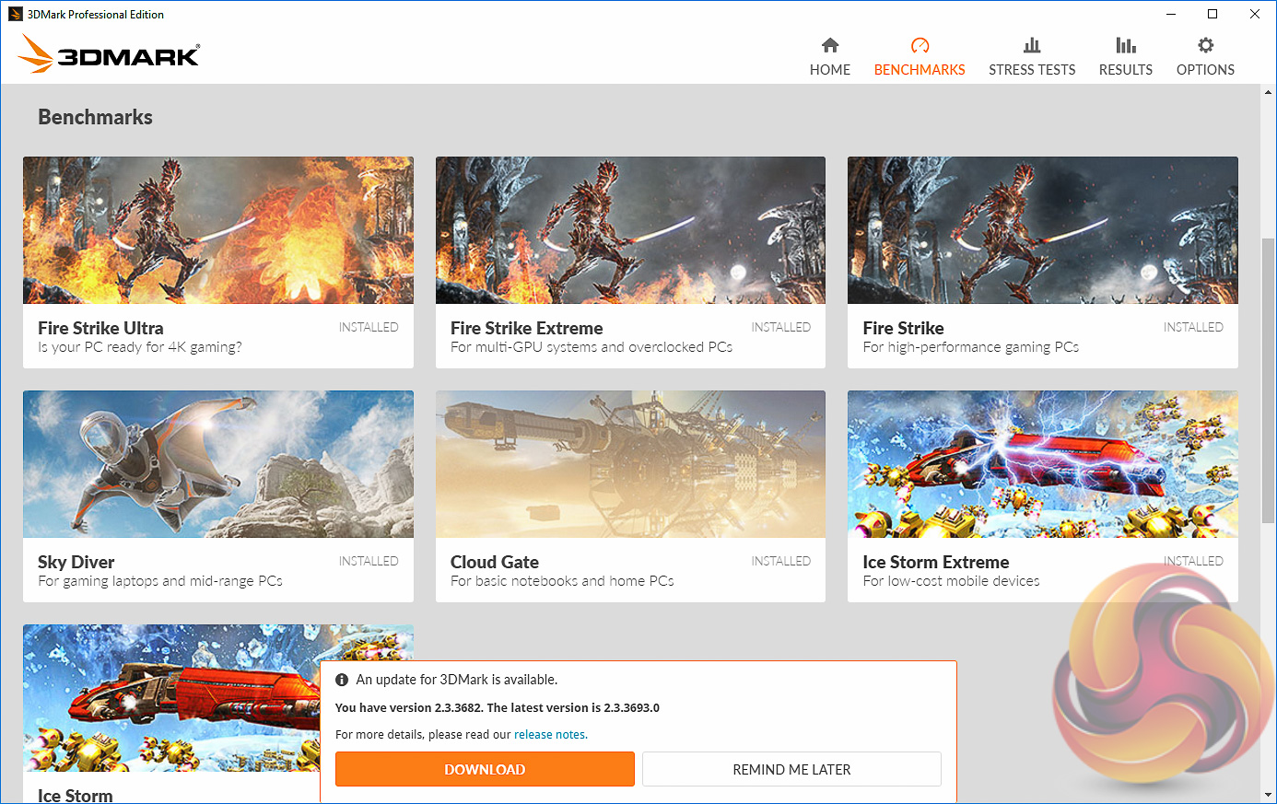Click 'For multi-GPU systems and overclocked PCs'
This screenshot has width=1277, height=804.
[x=592, y=347]
